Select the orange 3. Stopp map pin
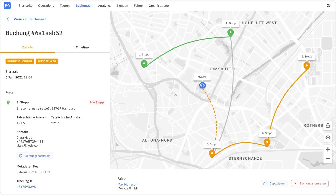This screenshot has width=336, height=195. (x=212, y=154)
